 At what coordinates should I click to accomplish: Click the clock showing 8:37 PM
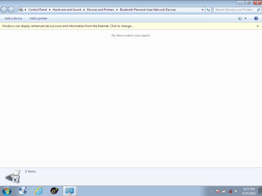(x=249, y=189)
